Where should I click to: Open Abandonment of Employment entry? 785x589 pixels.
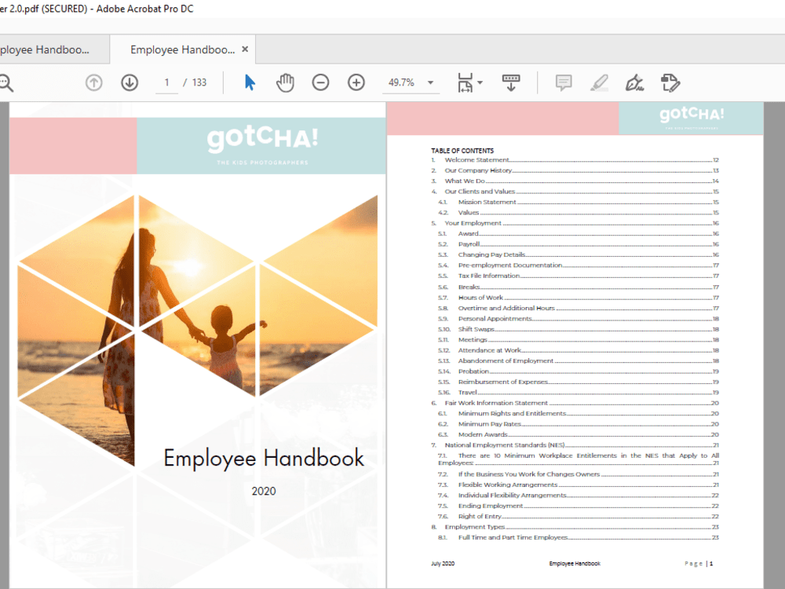579,360
